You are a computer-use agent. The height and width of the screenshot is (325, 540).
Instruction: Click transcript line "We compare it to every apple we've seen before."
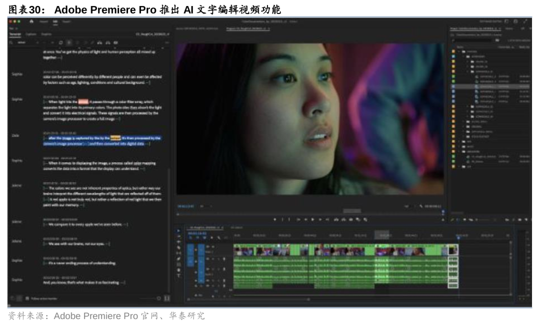85,224
